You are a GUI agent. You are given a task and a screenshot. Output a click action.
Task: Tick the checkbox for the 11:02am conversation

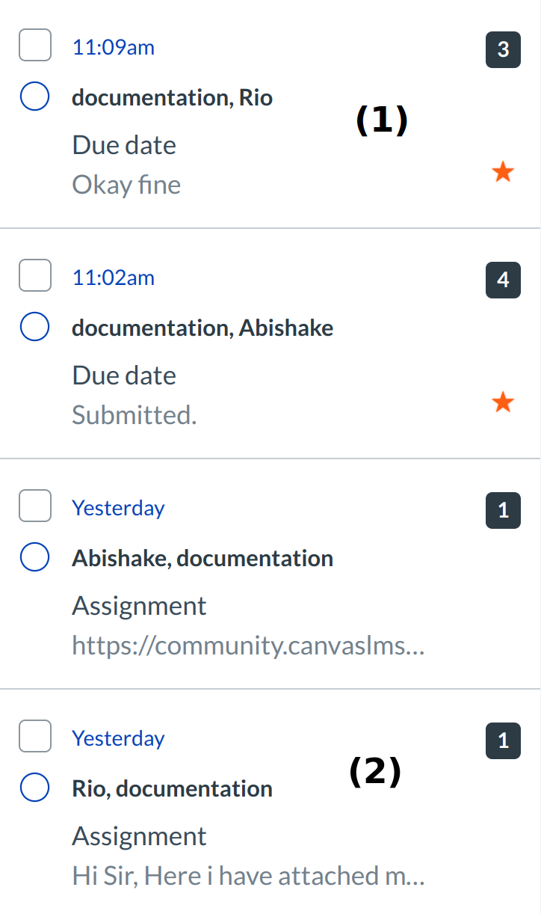point(35,276)
